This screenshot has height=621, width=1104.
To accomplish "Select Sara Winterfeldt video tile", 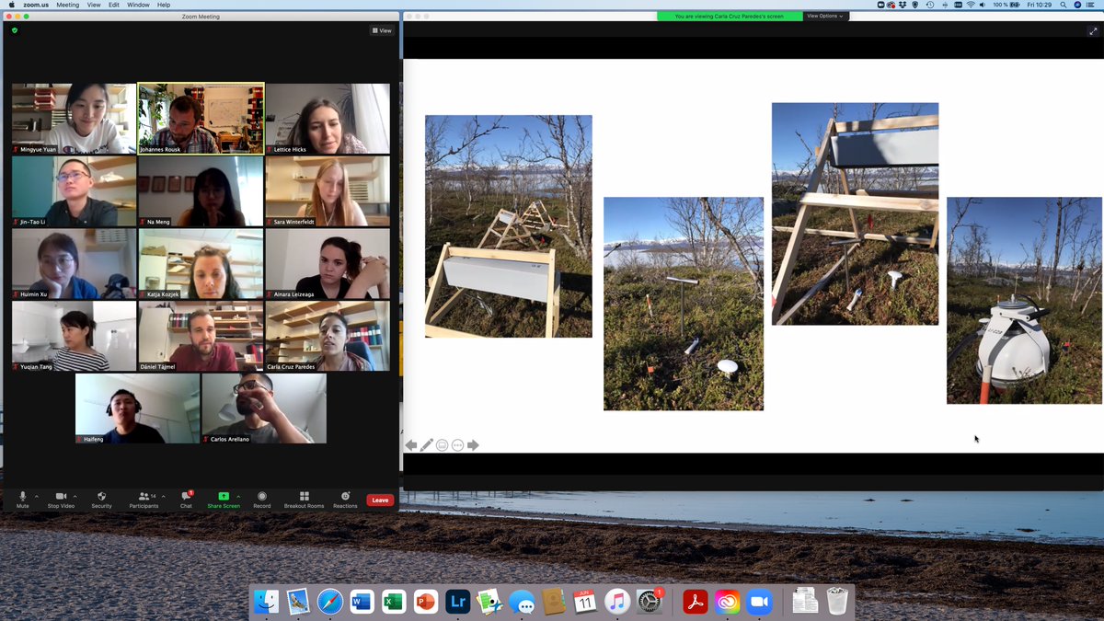I will point(328,191).
